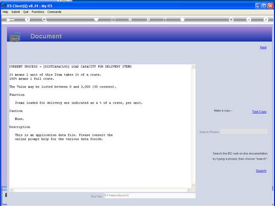Click the power icon in the toolbar
Viewport: 275px width, 206px height.
[113, 19]
